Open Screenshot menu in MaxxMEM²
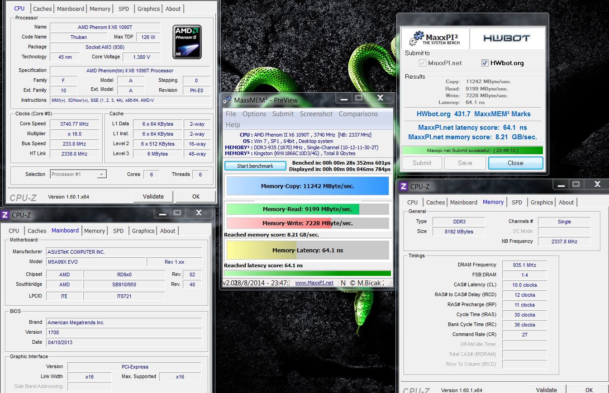This screenshot has width=609, height=393. coord(316,114)
